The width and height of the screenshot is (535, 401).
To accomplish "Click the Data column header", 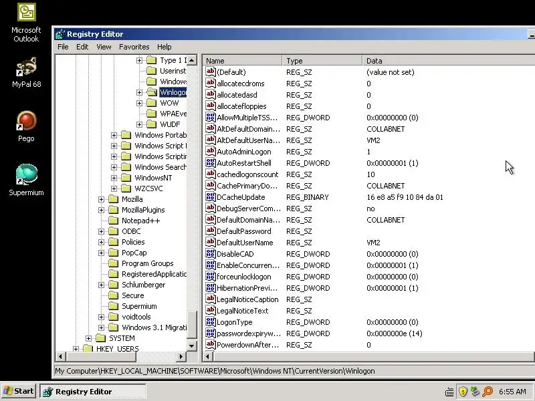I will pyautogui.click(x=448, y=61).
